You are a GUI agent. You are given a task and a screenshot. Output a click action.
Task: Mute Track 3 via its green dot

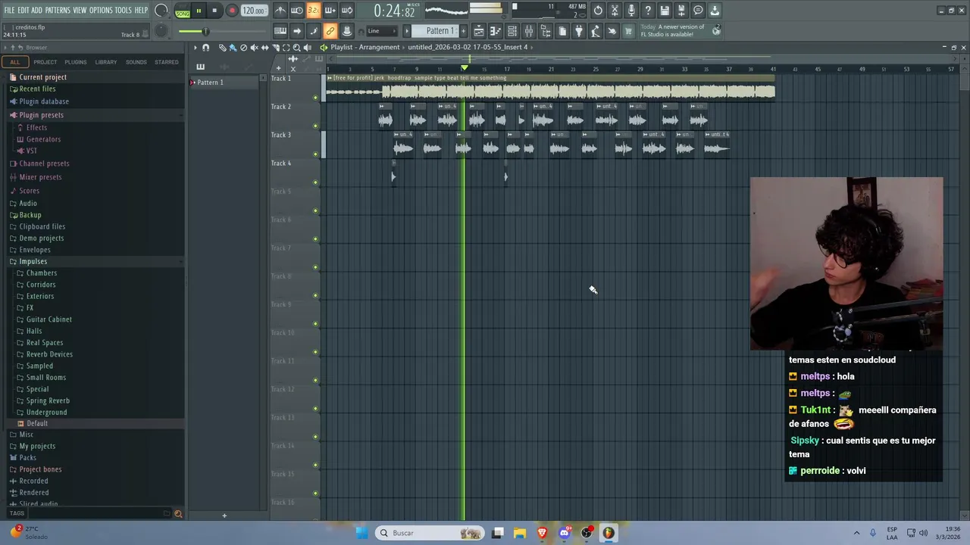coord(316,154)
